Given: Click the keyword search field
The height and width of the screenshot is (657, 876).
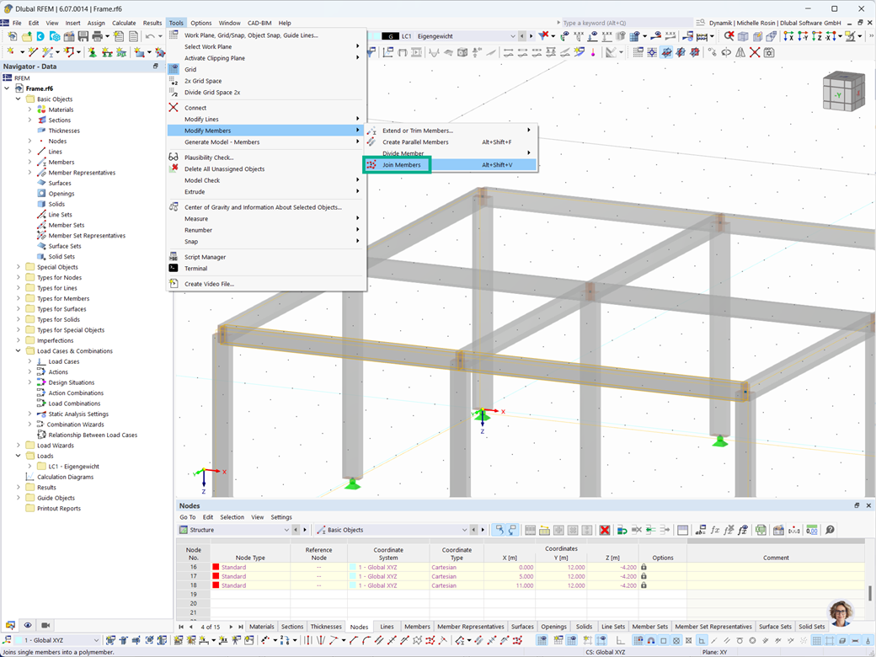Looking at the screenshot, I should [626, 23].
